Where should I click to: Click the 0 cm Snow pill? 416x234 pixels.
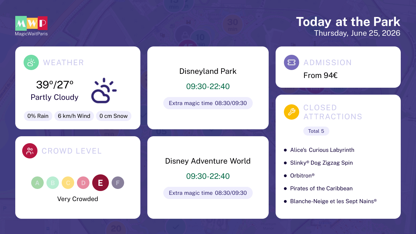coord(114,116)
